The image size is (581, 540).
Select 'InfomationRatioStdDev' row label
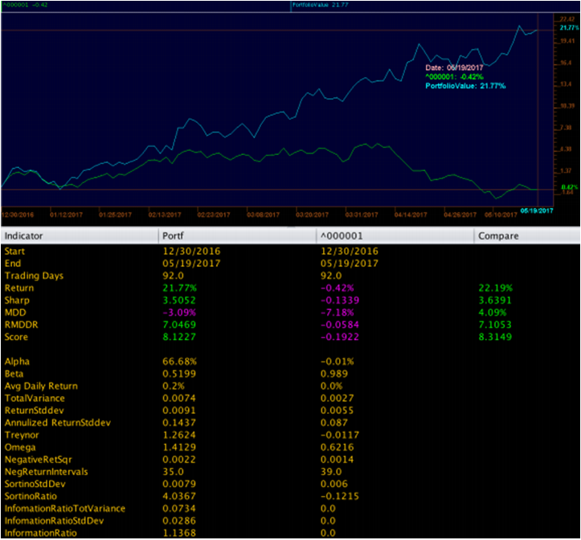(54, 521)
